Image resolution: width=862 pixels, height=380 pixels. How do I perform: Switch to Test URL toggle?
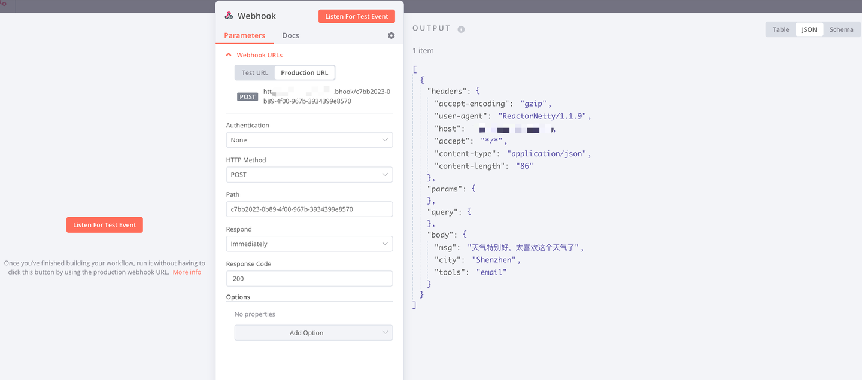point(255,72)
